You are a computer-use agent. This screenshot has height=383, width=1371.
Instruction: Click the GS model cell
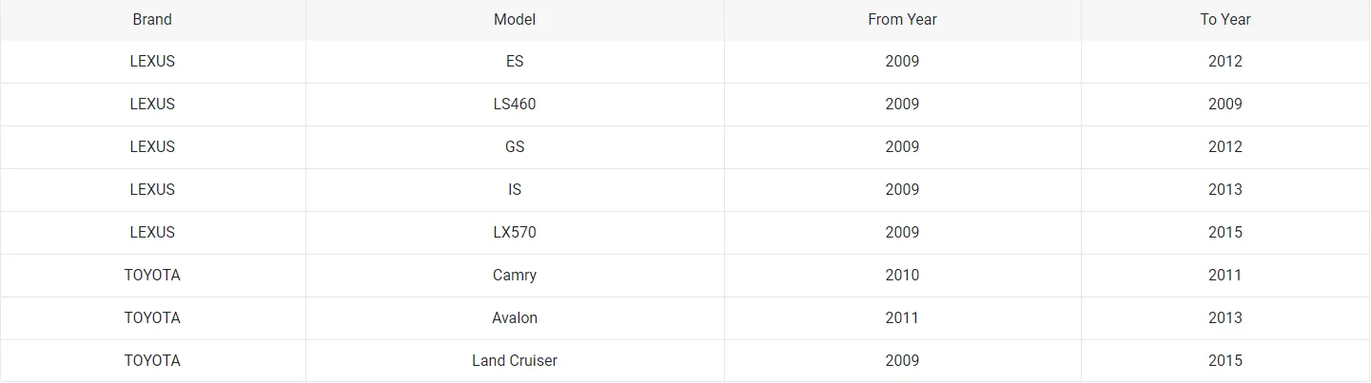(515, 147)
